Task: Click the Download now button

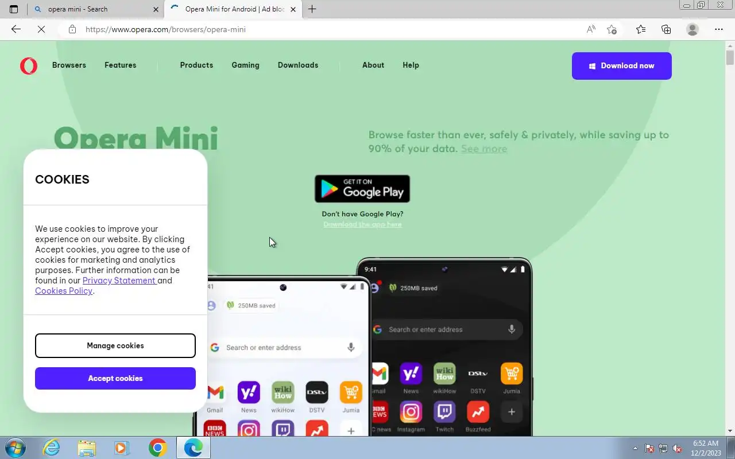Action: coord(622,66)
